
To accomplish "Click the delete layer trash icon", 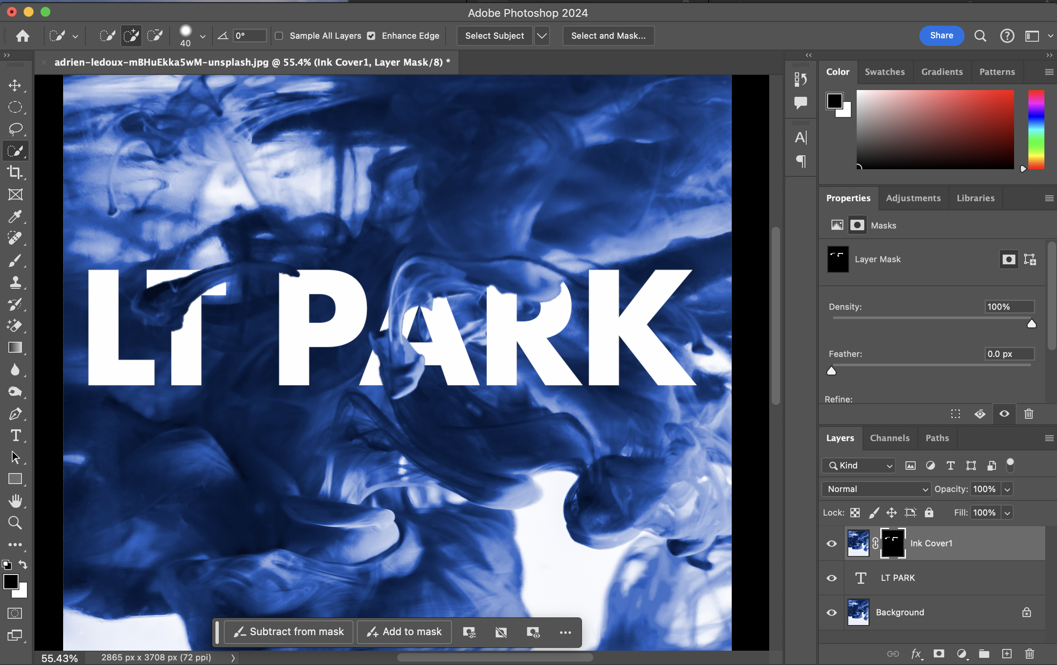I will pyautogui.click(x=1030, y=654).
